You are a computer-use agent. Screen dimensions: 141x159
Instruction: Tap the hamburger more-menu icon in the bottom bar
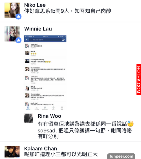(x=62, y=108)
